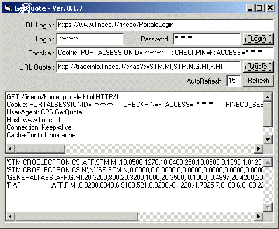Image resolution: width=279 pixels, height=229 pixels.
Task: Click the FIAT quote line in results
Action: [134, 185]
